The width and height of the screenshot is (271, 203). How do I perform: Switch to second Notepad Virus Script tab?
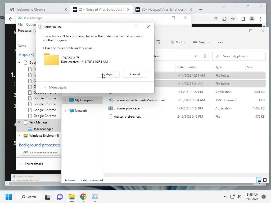(164, 10)
